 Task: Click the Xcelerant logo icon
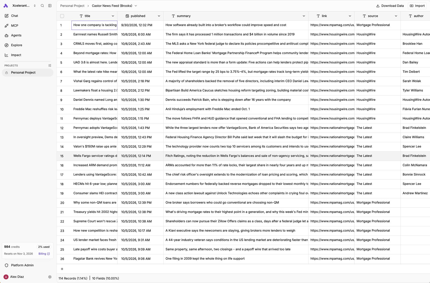(x=6, y=6)
